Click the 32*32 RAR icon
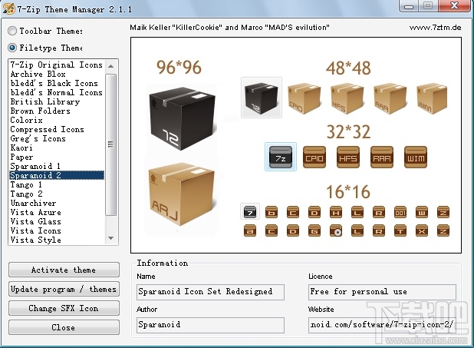 point(382,157)
